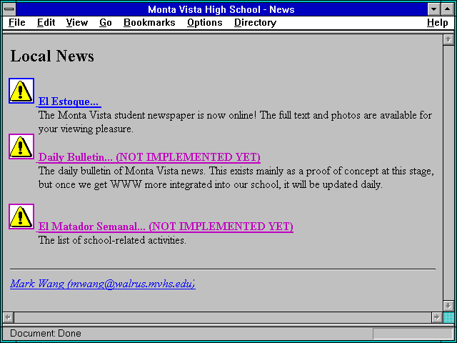Open the Options menu
The width and height of the screenshot is (457, 343).
point(205,23)
